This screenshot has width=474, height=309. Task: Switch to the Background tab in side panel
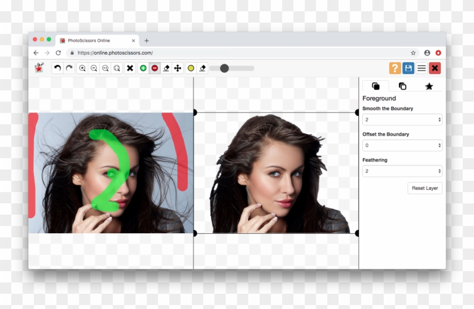pyautogui.click(x=402, y=86)
